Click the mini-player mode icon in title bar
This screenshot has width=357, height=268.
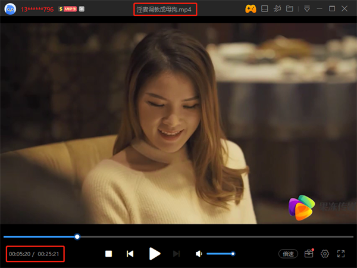(x=265, y=9)
